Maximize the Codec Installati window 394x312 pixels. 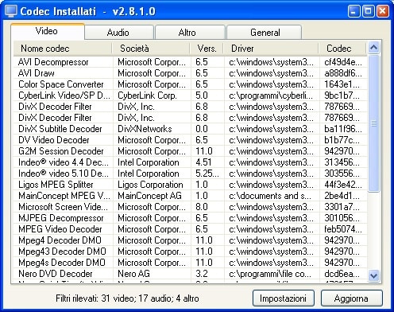click(369, 11)
